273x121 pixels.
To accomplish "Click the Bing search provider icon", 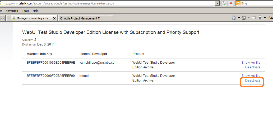I will (x=238, y=3).
